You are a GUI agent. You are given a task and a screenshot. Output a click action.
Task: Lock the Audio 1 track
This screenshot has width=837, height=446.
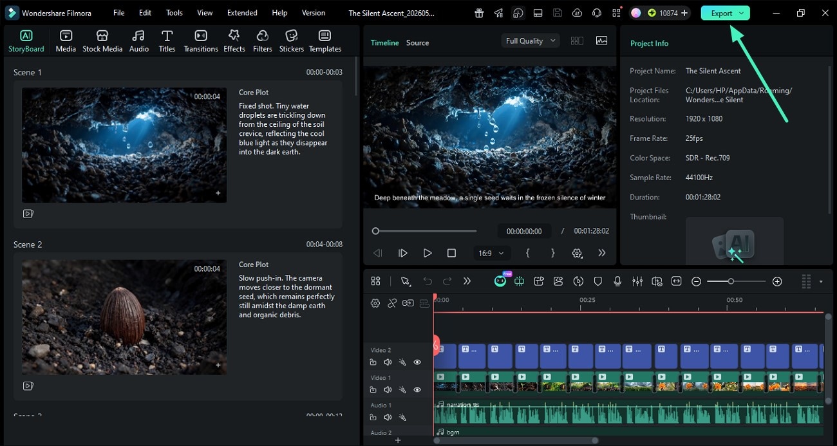373,417
